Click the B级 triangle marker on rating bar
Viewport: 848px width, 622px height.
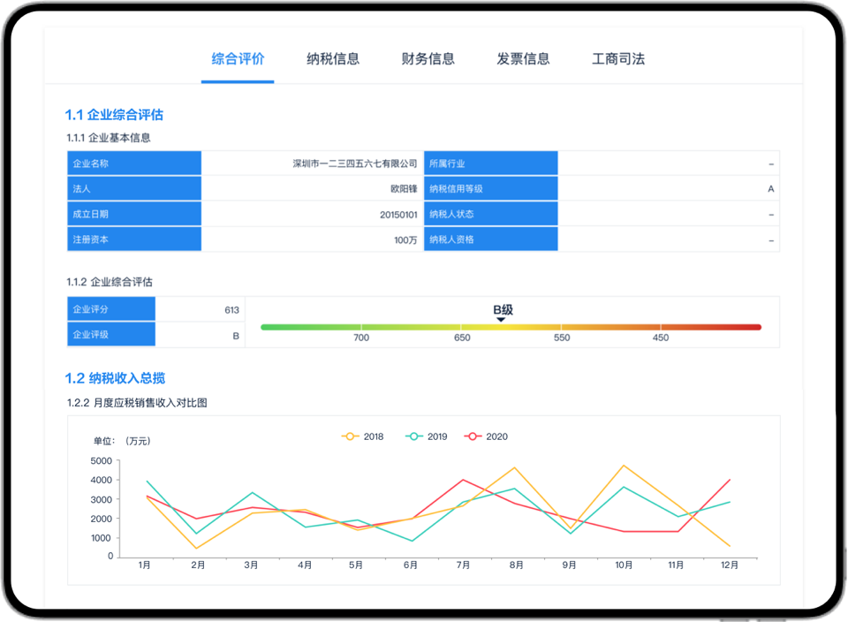pos(501,320)
